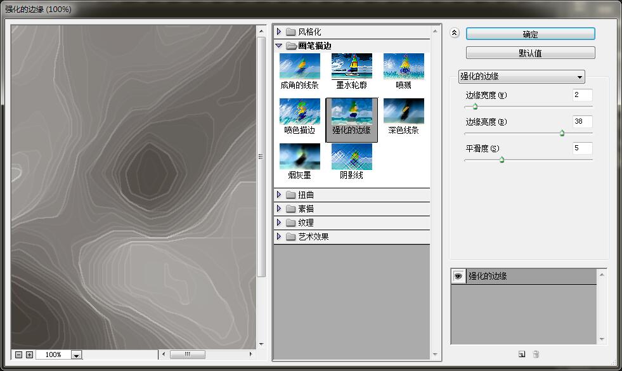622x371 pixels.
Task: Select the 成角的线条 filter thumbnail
Action: [299, 65]
